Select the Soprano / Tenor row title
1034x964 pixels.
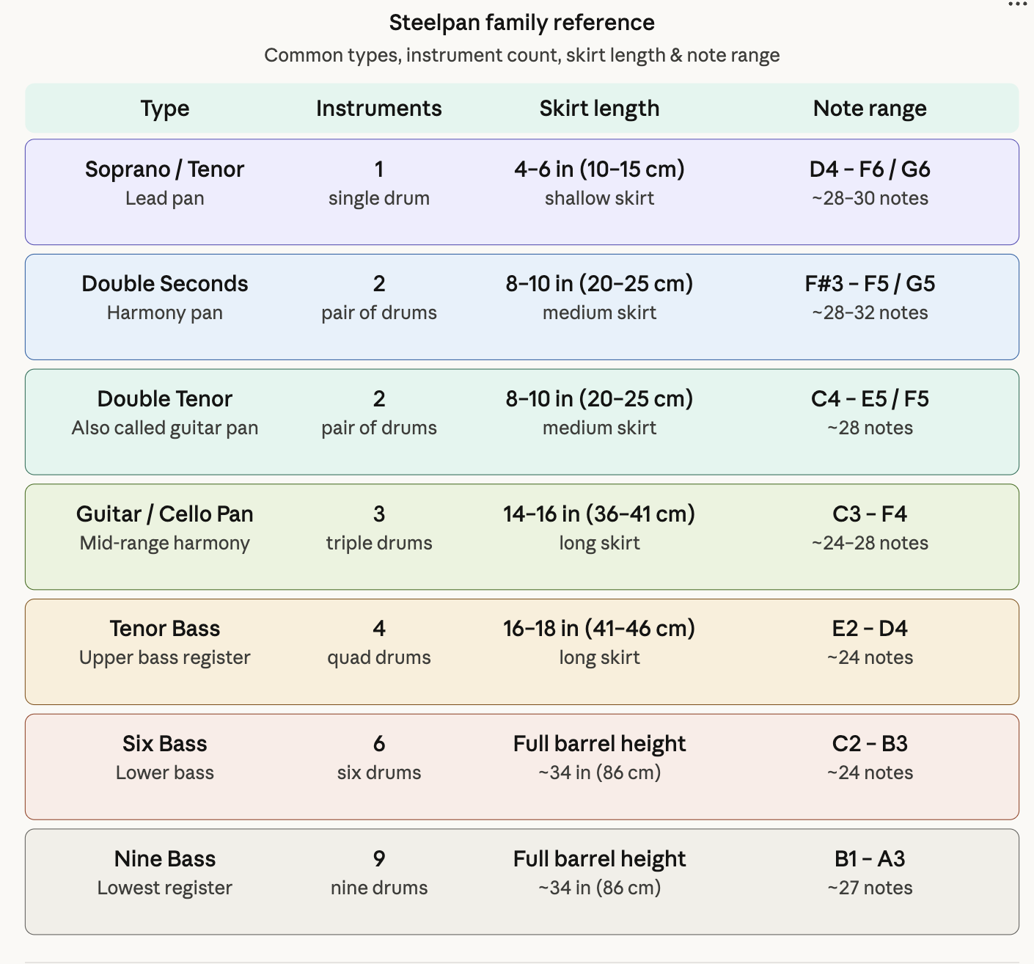[x=165, y=169]
